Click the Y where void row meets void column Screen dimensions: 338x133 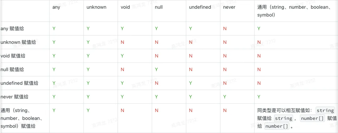click(x=122, y=56)
